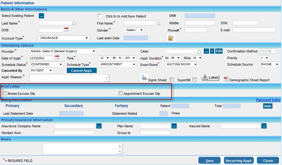
Task: Open the DOB calendar picker icon
Action: pyautogui.click(x=66, y=30)
